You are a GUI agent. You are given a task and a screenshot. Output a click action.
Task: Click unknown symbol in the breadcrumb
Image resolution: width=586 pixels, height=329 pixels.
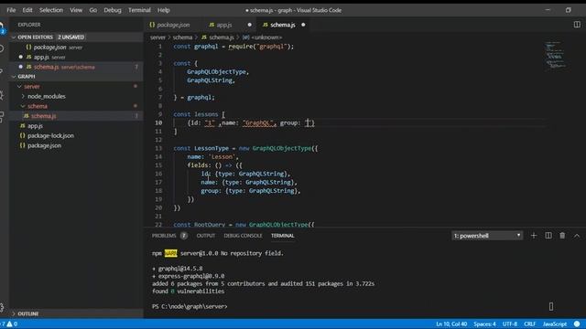point(263,37)
